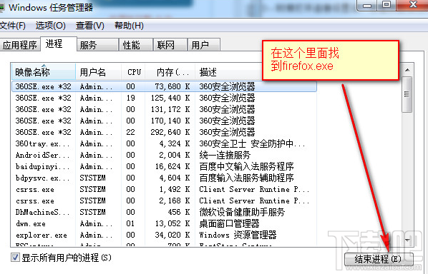
Task: Click the 456 K memory value
Action: [179, 212]
